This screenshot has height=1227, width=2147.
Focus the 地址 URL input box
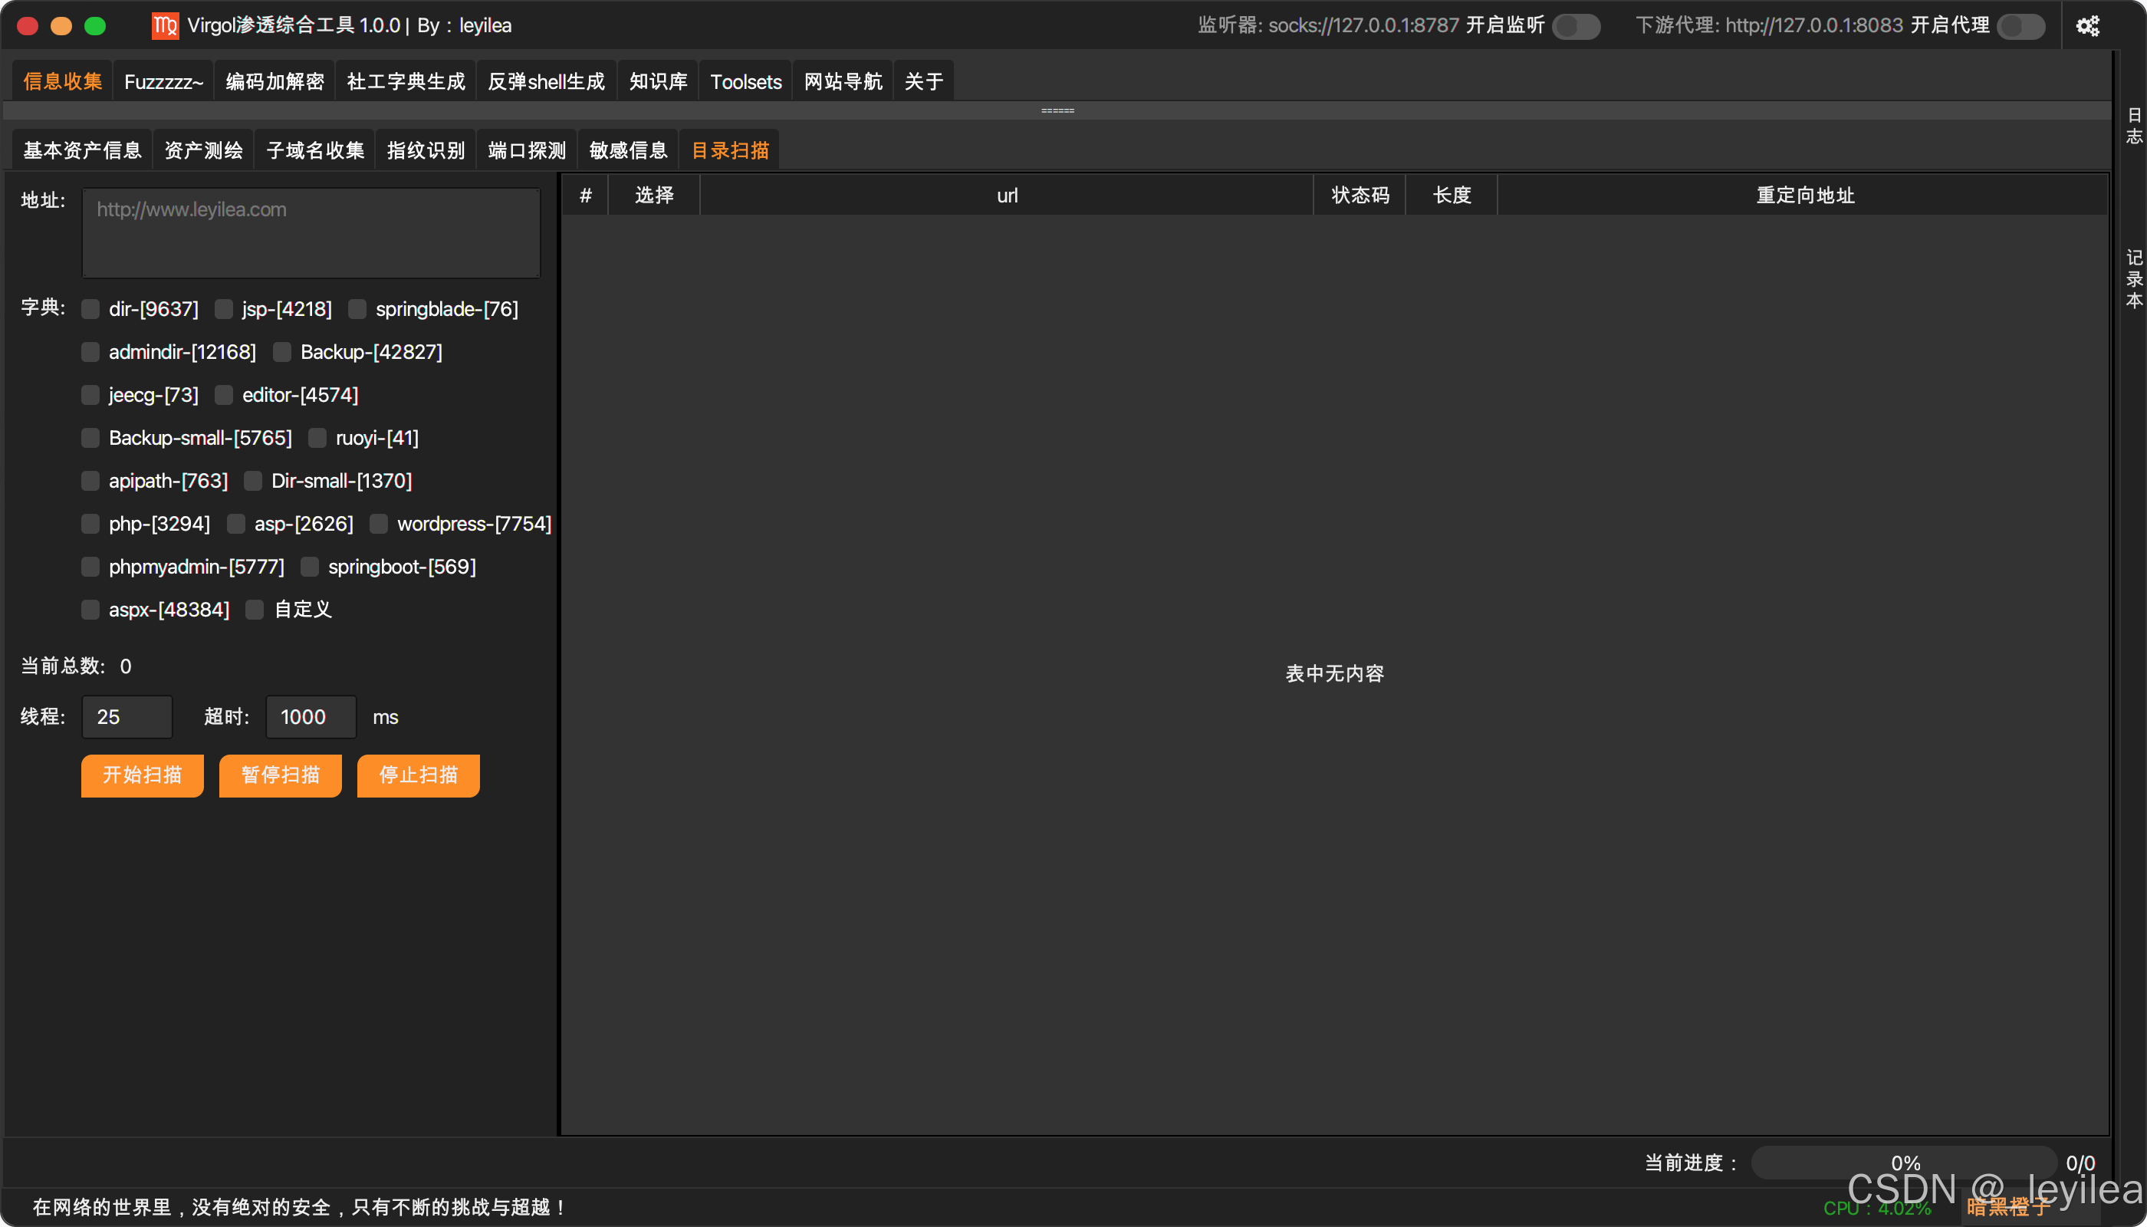point(311,232)
